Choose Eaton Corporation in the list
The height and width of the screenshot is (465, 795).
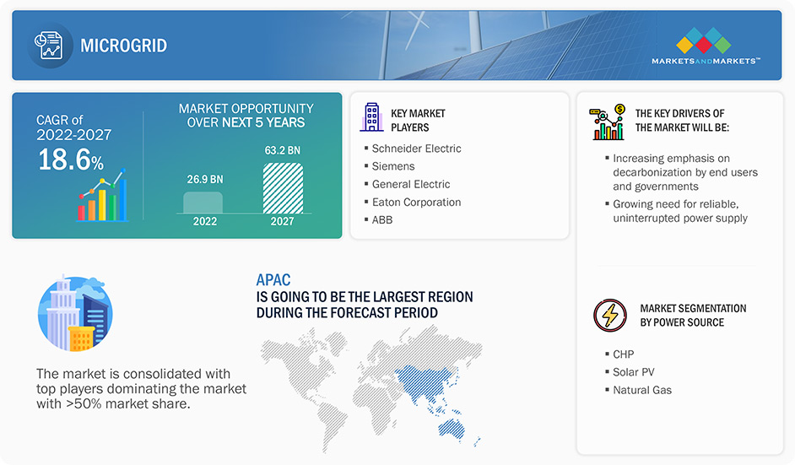tap(416, 203)
